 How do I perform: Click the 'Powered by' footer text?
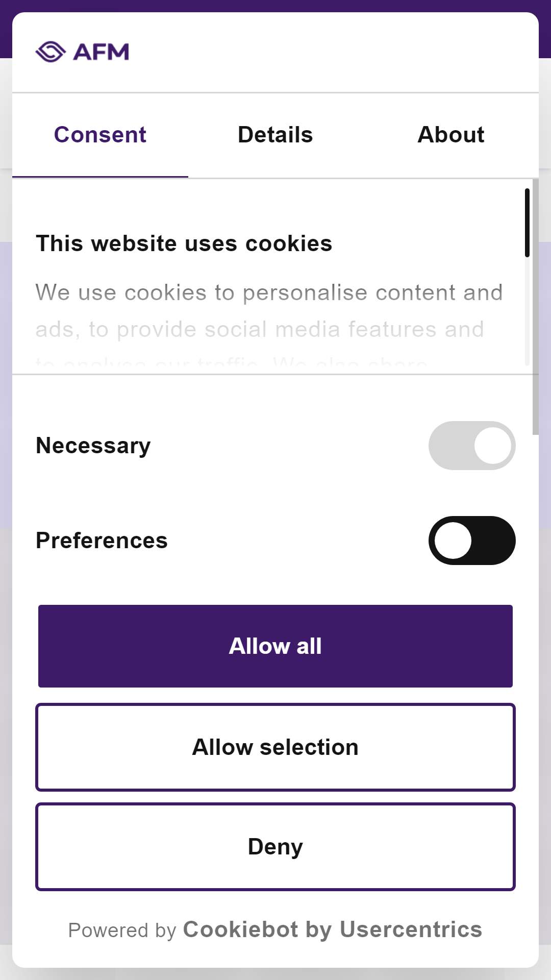coord(122,930)
